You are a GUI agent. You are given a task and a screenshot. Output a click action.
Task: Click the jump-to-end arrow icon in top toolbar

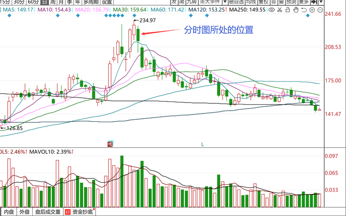point(314,2)
